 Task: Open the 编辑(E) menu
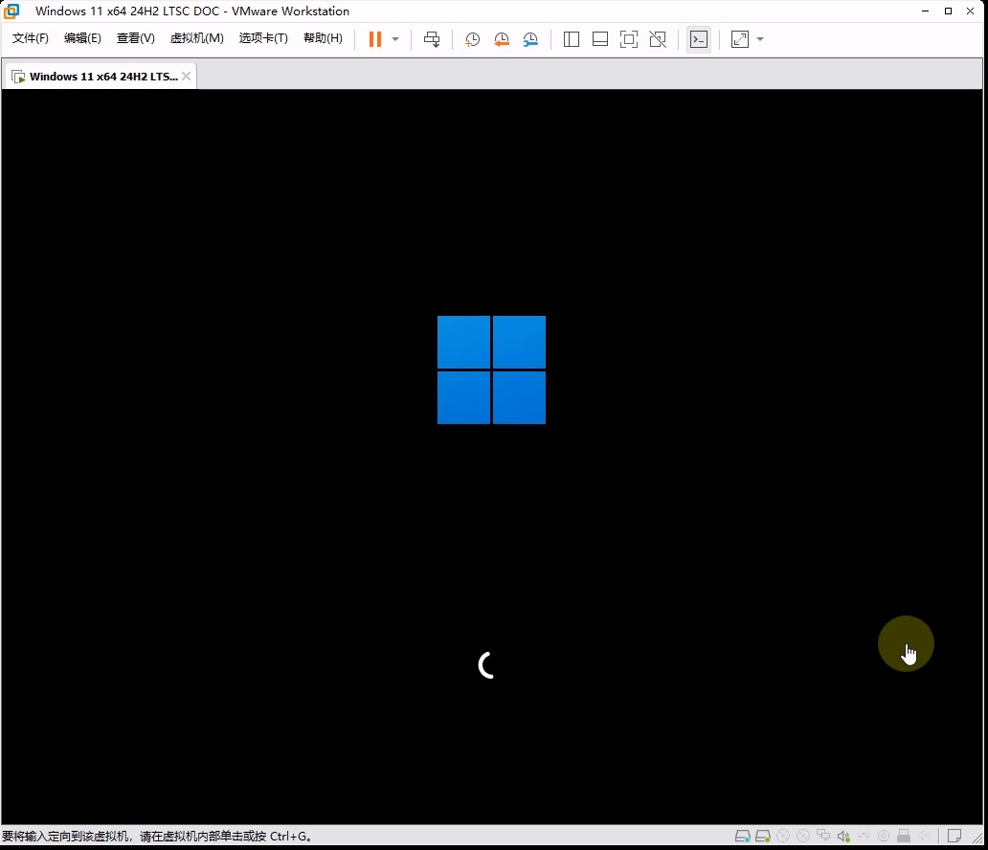point(82,38)
